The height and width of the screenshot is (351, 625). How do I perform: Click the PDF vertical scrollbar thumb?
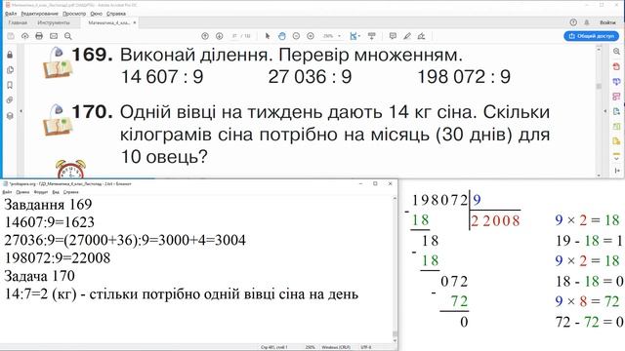[599, 87]
